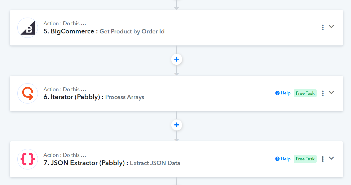The height and width of the screenshot is (185, 351).
Task: Add a step after BigCommerce action
Action: [177, 59]
